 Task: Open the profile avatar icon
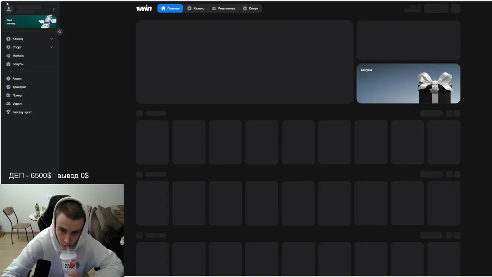click(x=9, y=9)
